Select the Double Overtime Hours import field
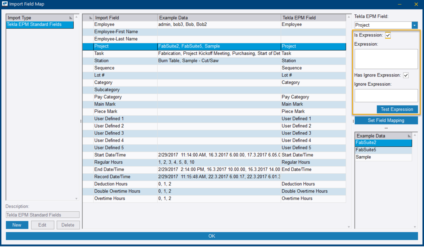Screen dimensions: 424x247 click(214, 191)
